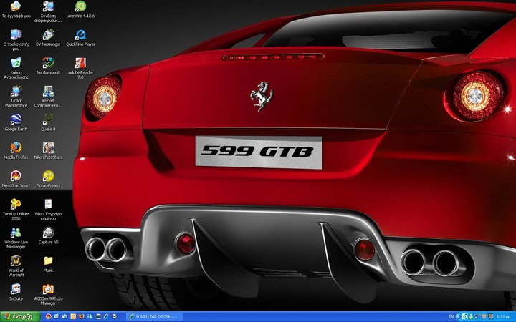Open Nikon FotoShare shortcut
The height and width of the screenshot is (322, 516).
click(48, 150)
